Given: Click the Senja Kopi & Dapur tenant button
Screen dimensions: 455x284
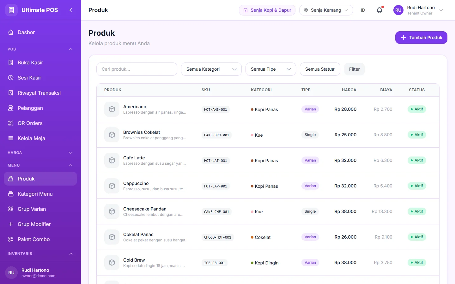Looking at the screenshot, I should 267,10.
